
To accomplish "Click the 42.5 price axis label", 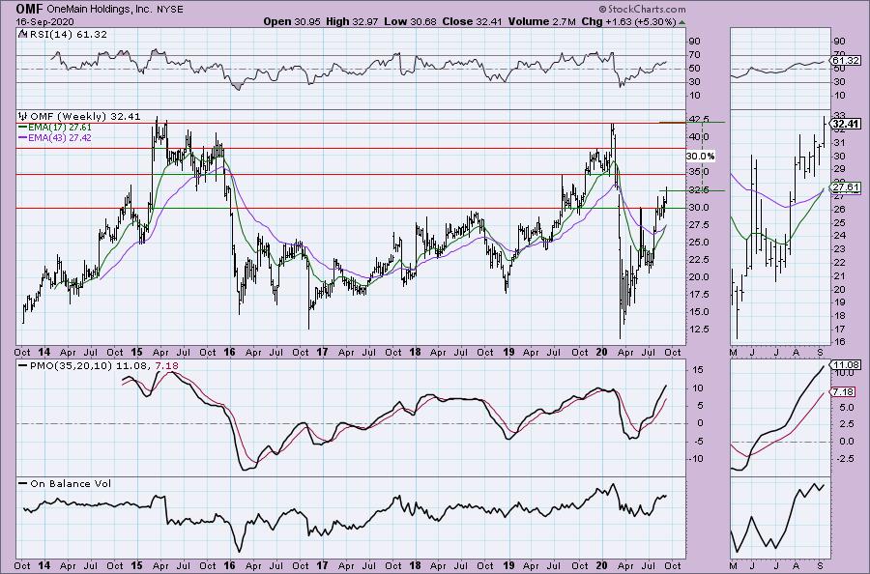I will click(697, 119).
